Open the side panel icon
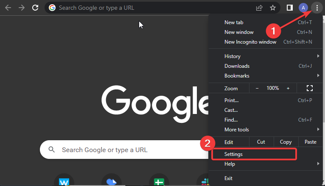This screenshot has height=186, width=325. tap(289, 8)
